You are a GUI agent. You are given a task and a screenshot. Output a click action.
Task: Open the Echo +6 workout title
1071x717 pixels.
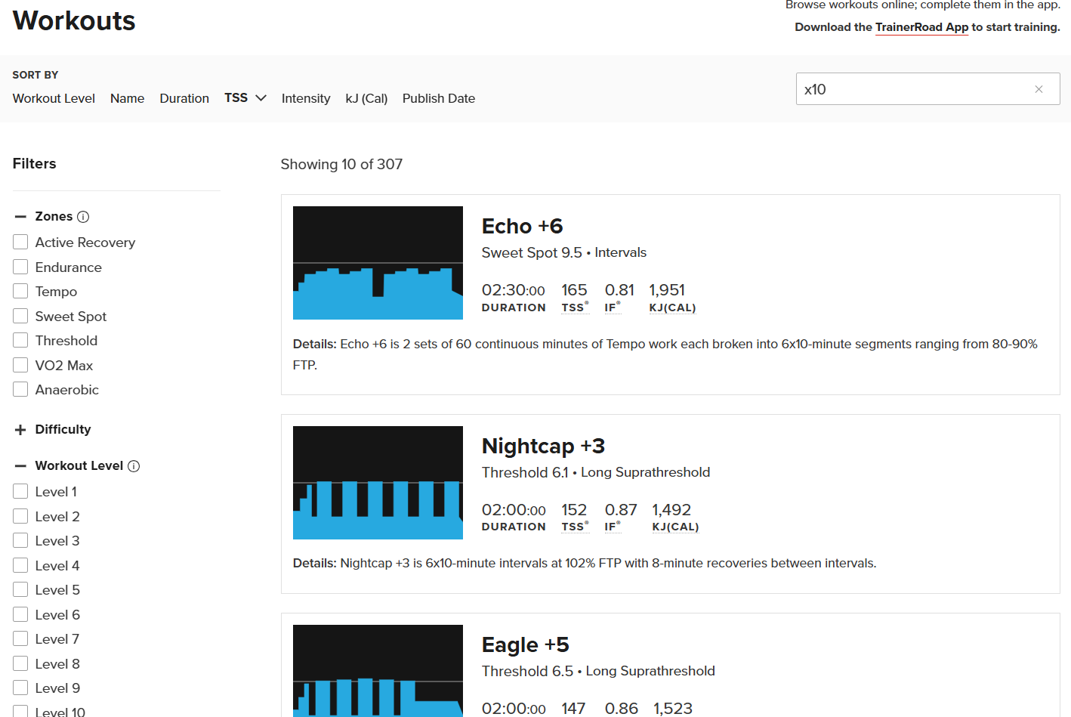tap(523, 227)
